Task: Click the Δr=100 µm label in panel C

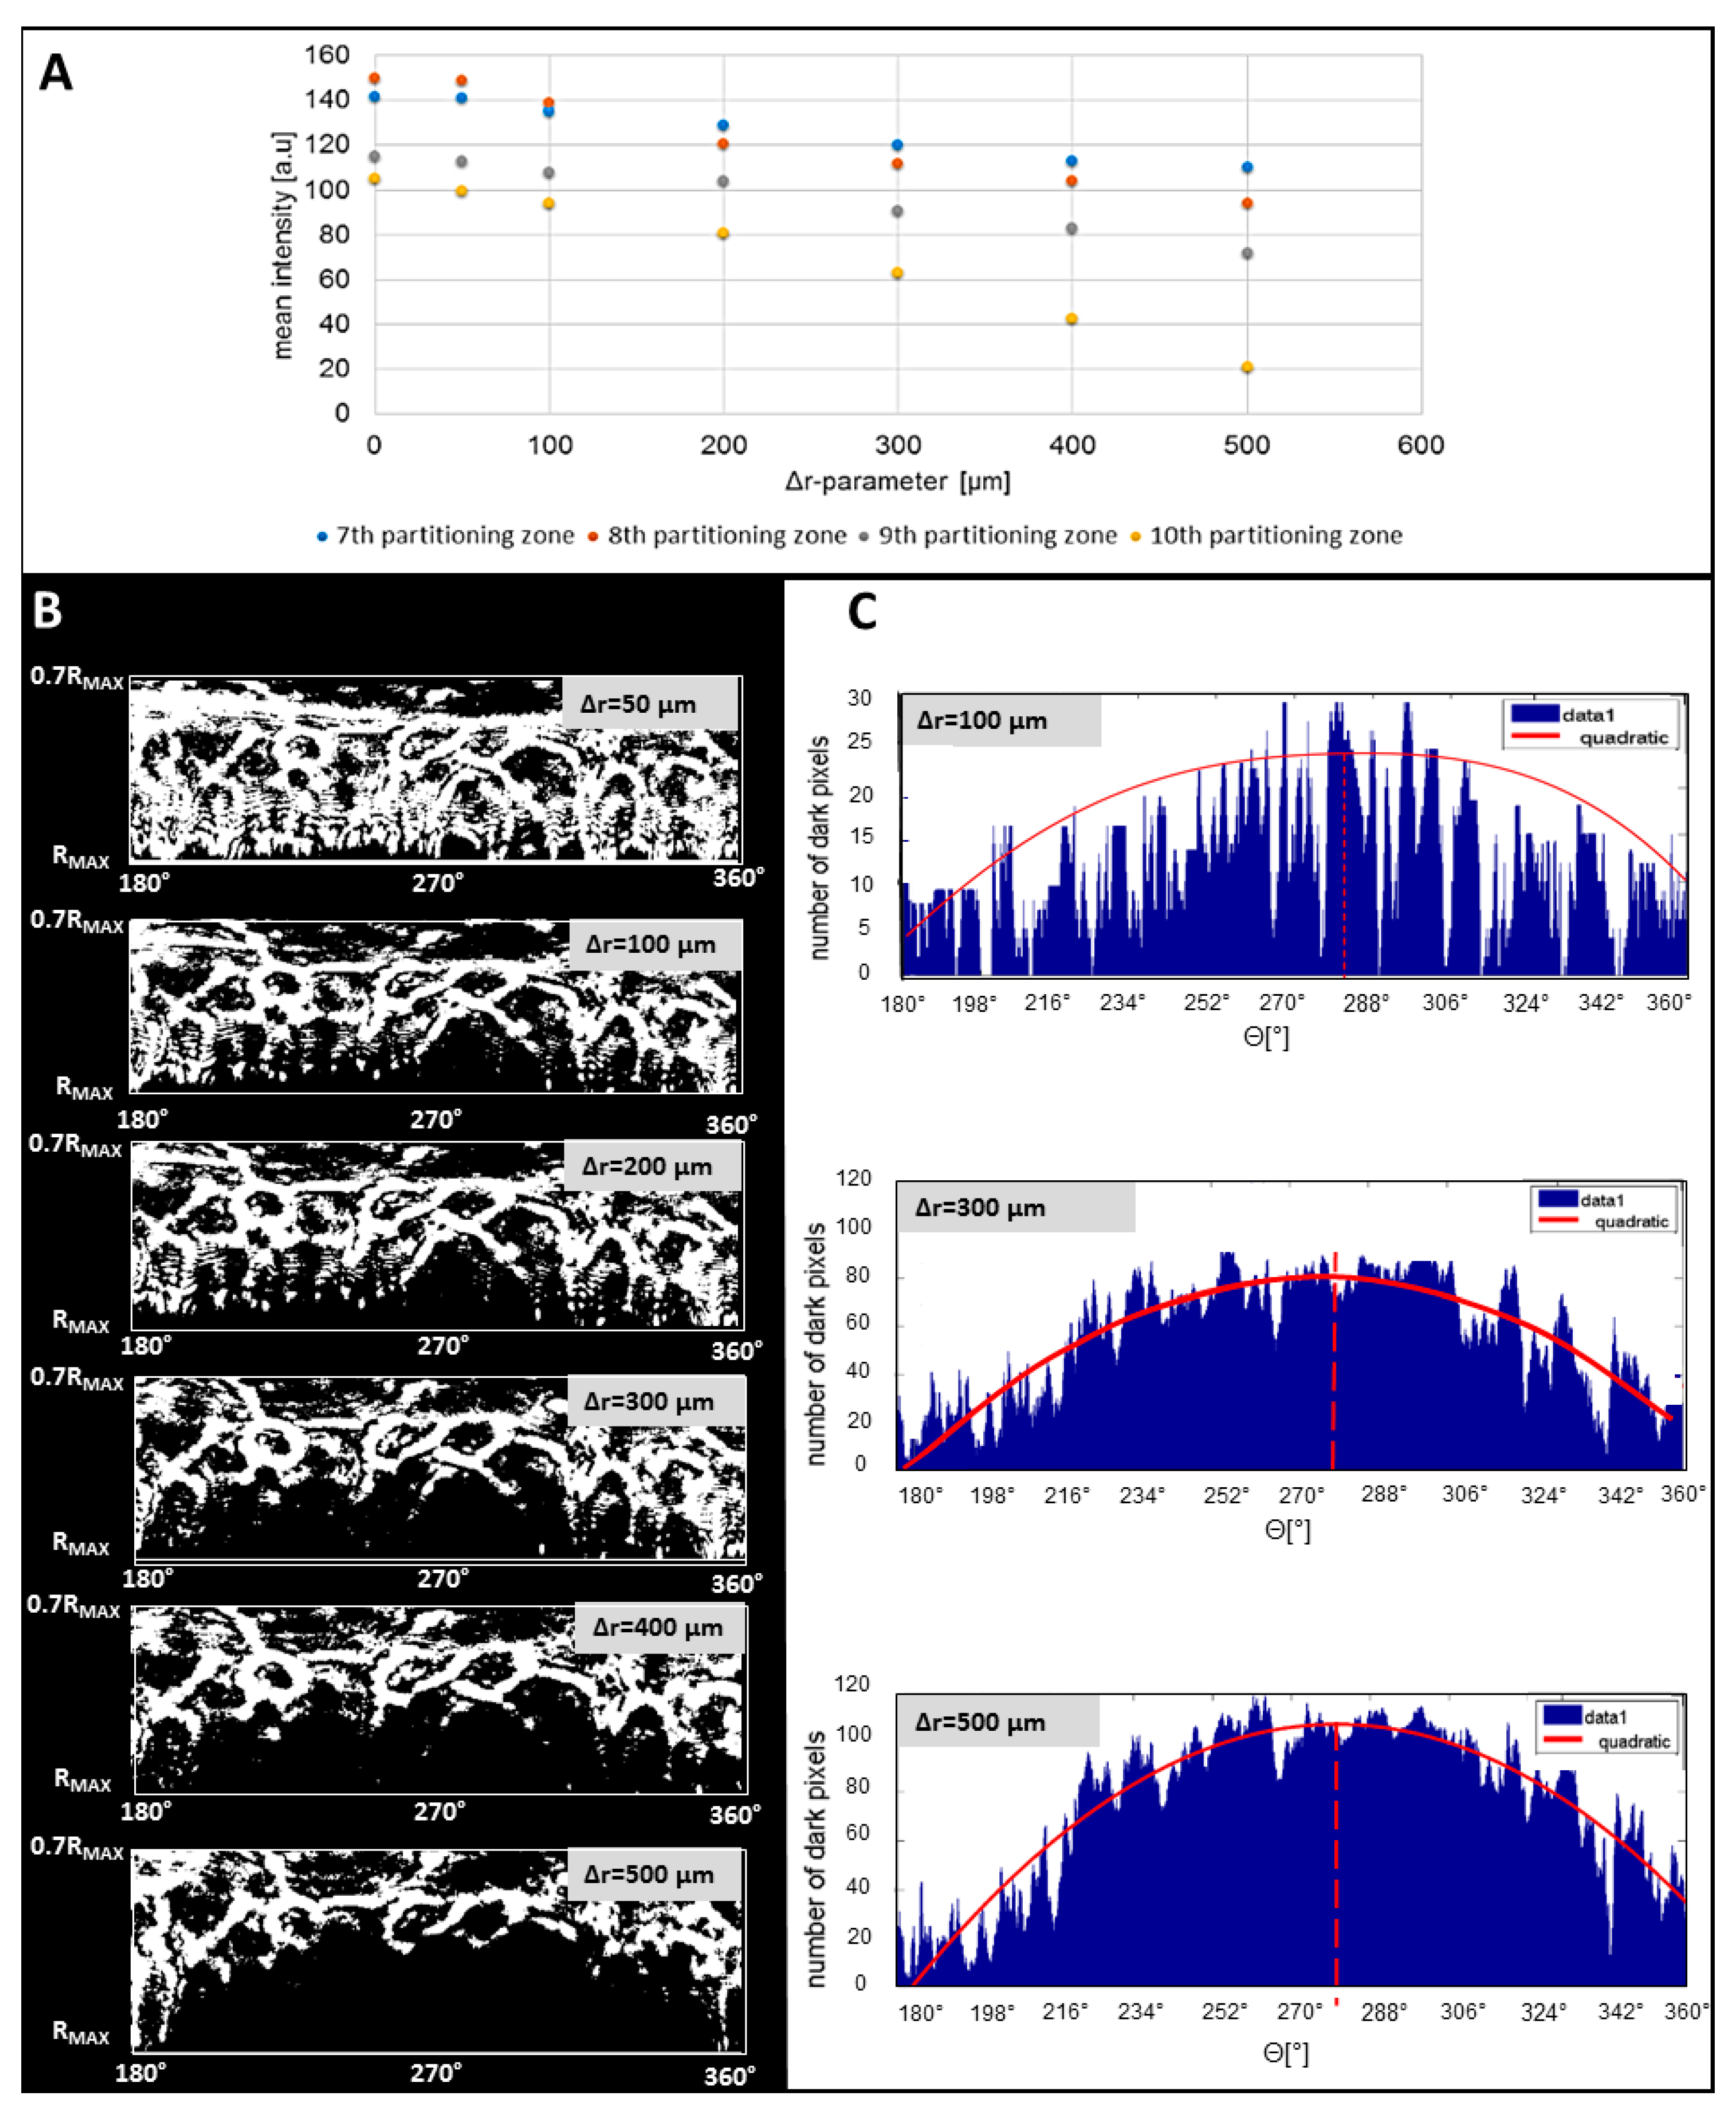Action: 982,721
